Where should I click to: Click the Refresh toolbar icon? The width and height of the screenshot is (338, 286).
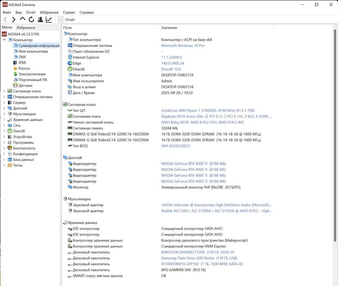click(x=31, y=20)
